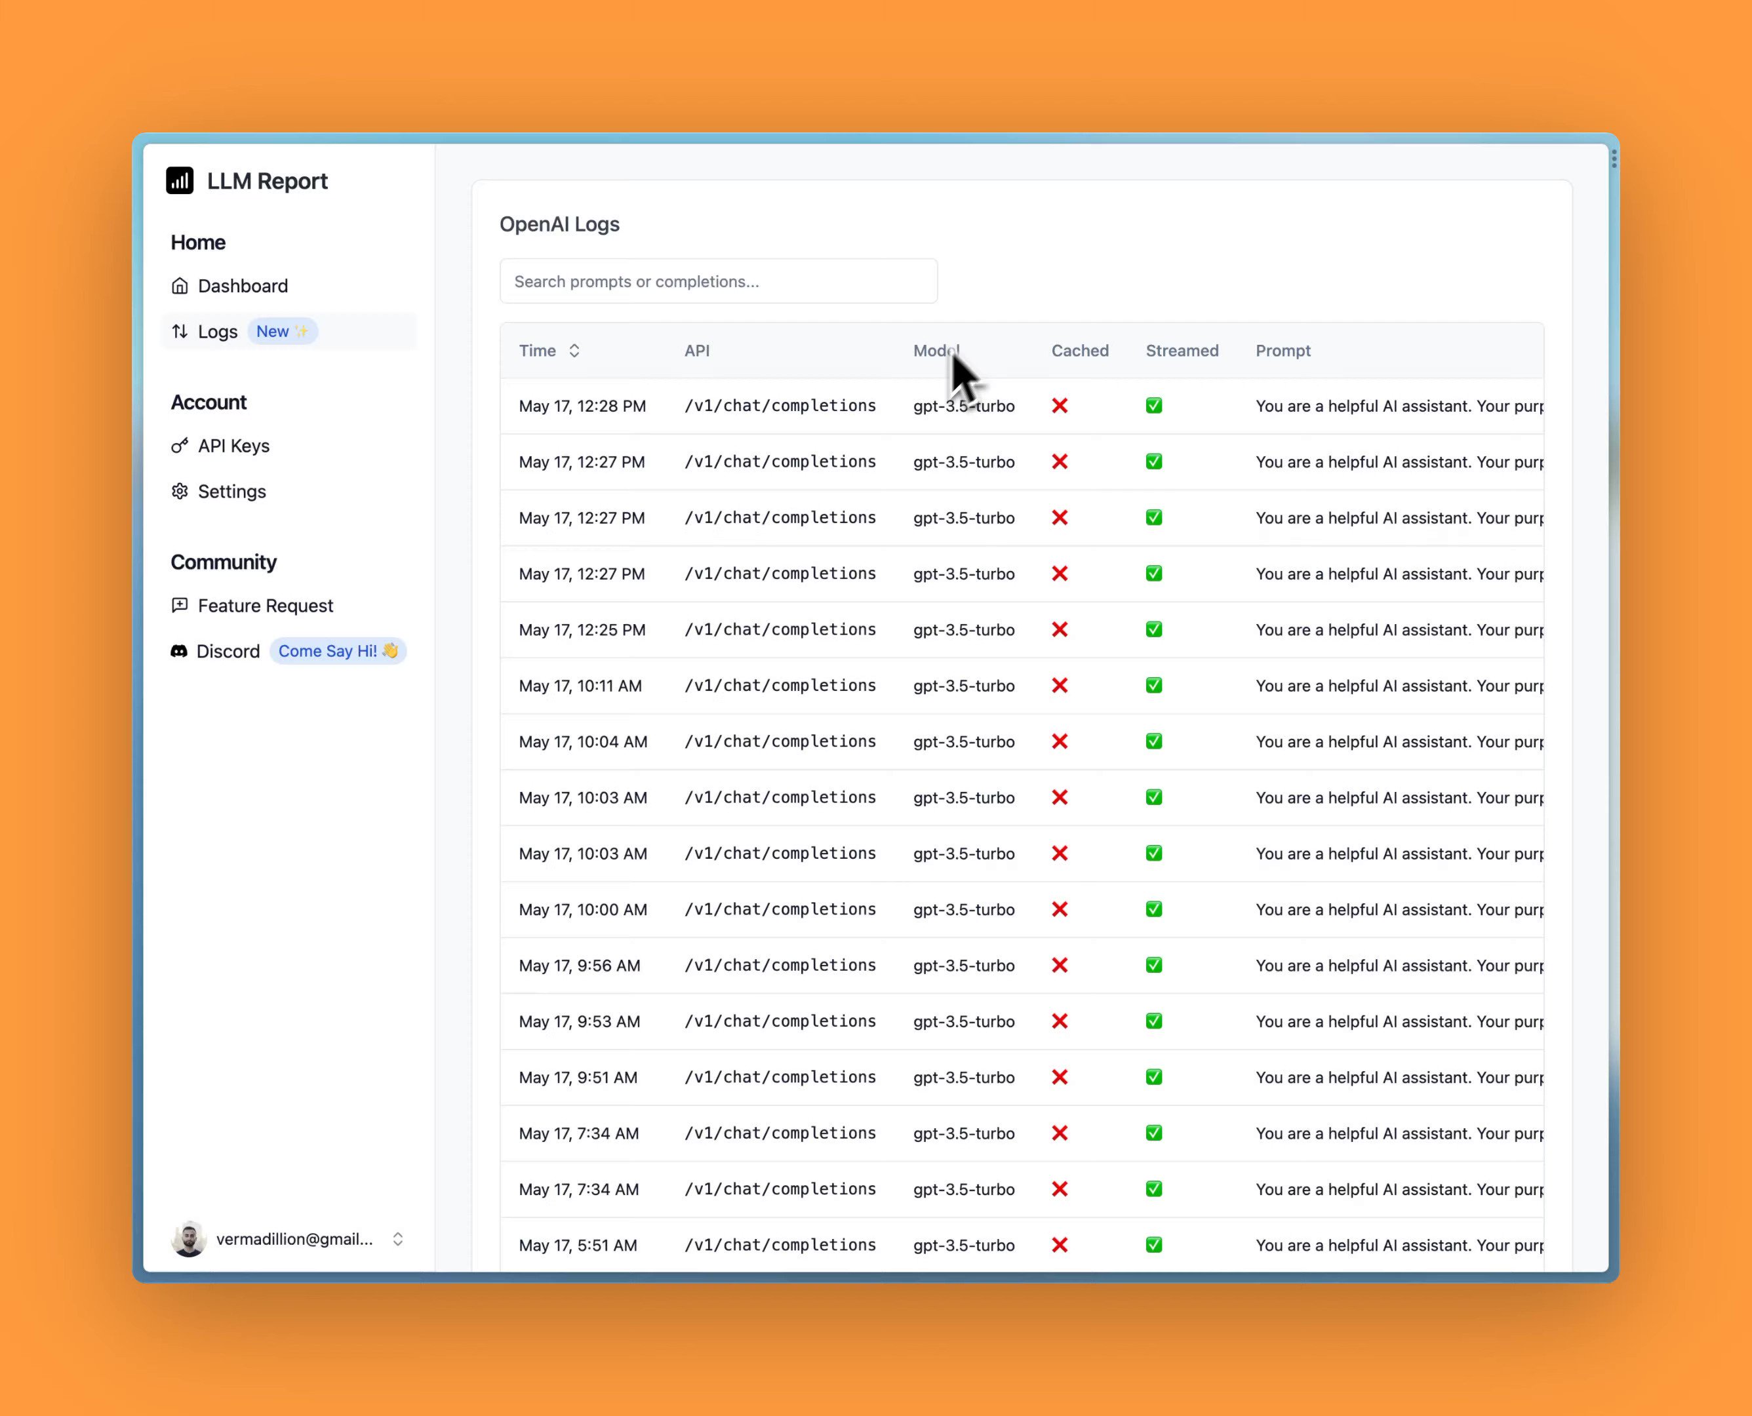Click gpt-3.5-turbo in the 9:53 AM row

coord(964,1021)
